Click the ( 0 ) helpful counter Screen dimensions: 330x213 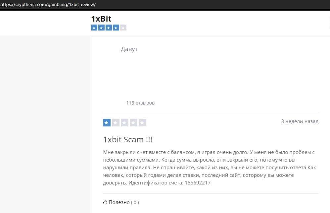point(135,202)
